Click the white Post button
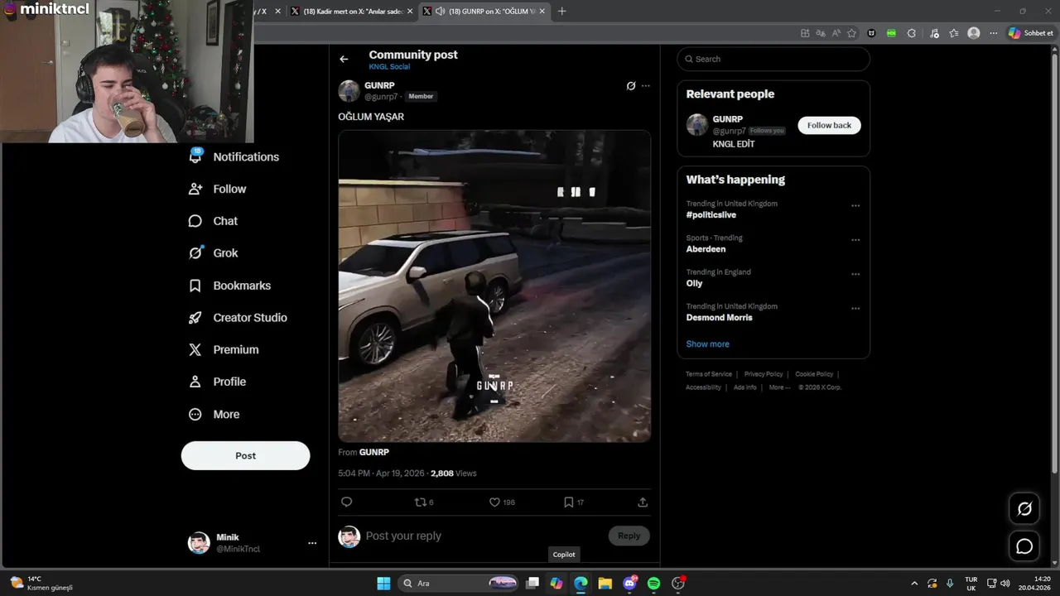 coord(245,455)
